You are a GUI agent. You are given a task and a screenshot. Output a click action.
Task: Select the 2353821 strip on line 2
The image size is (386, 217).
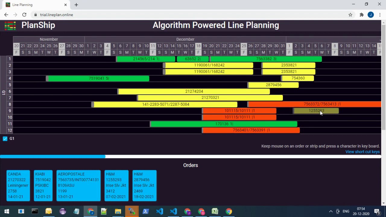(x=288, y=65)
